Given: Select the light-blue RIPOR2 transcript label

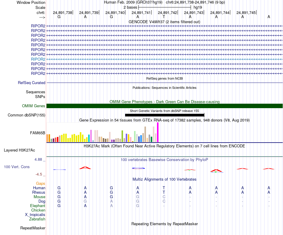Looking at the screenshot, I should (x=38, y=59).
